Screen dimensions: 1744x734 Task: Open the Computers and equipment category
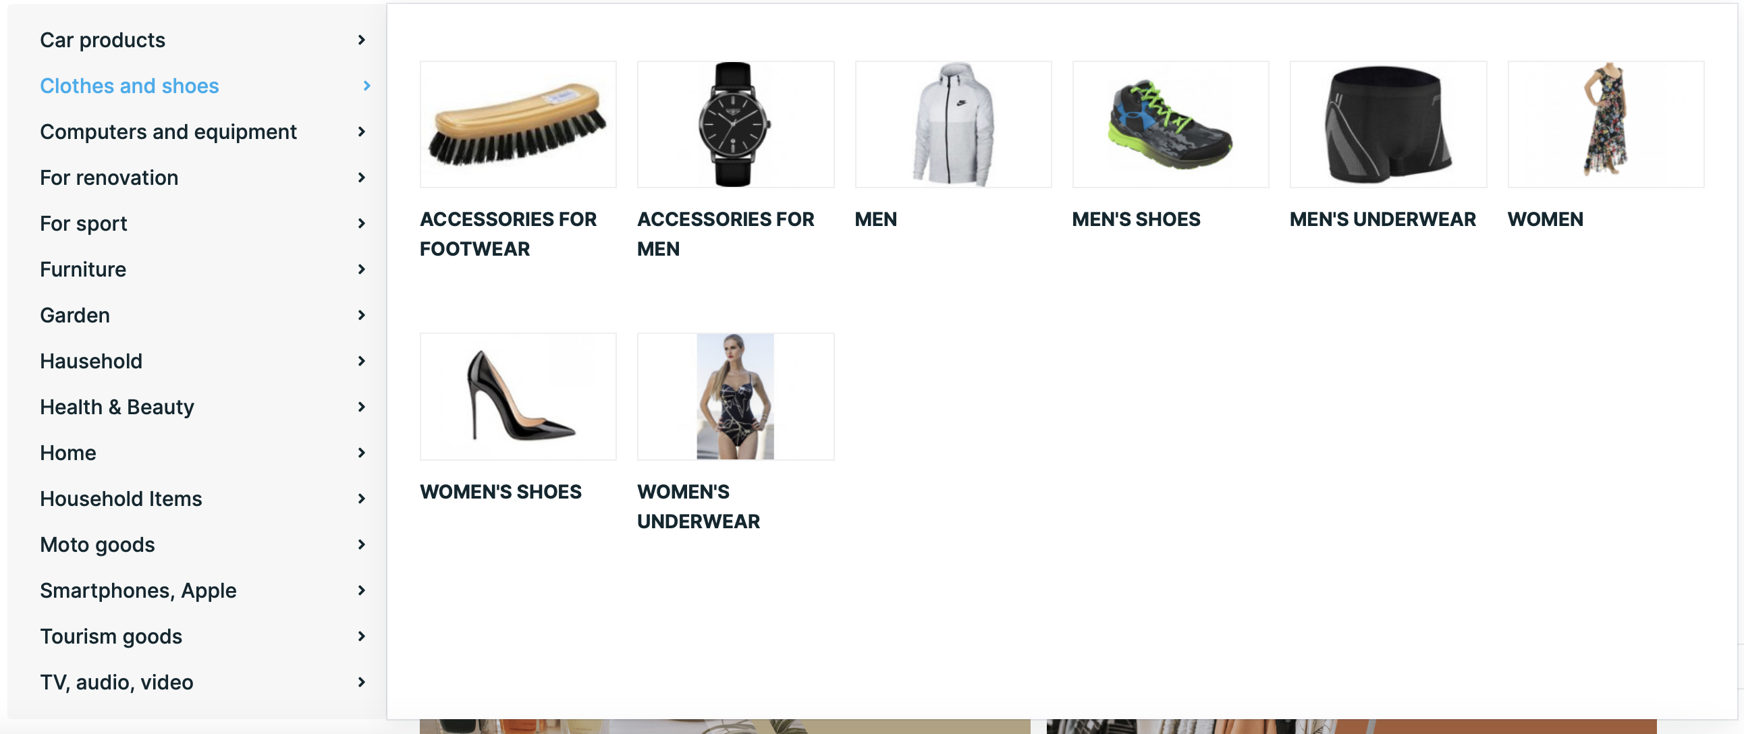click(x=168, y=132)
